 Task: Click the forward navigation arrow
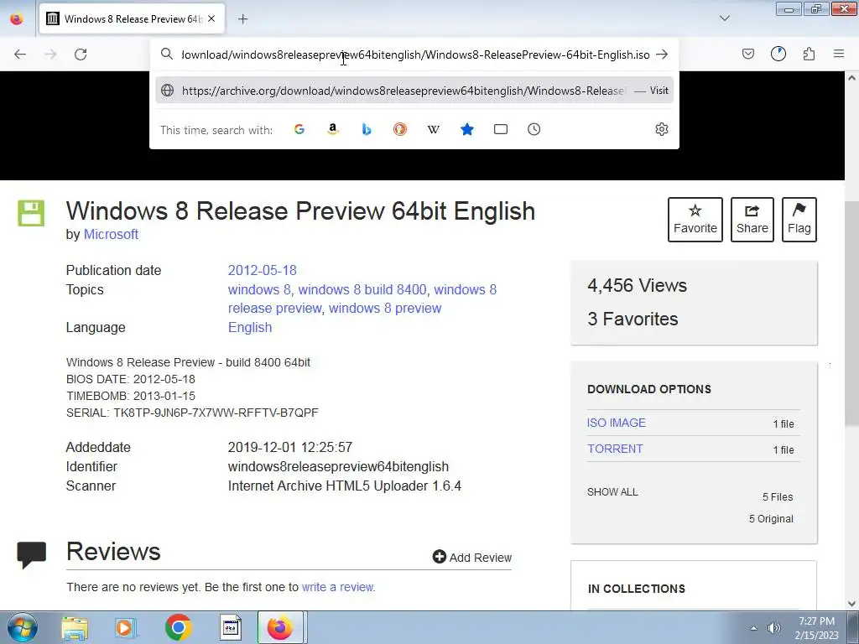(x=50, y=55)
